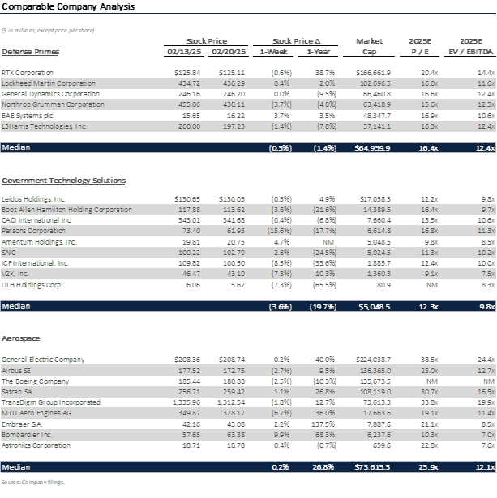Select the RTX Corporation row name

tap(28, 73)
